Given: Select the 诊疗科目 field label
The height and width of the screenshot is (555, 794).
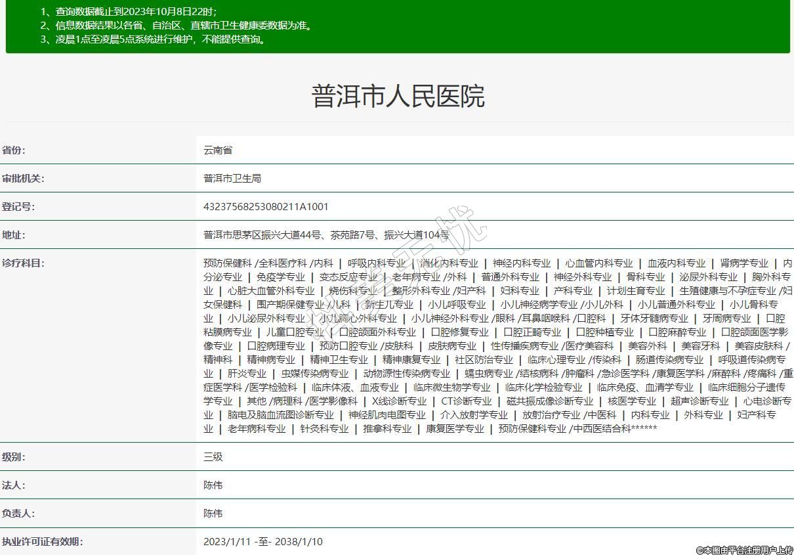Looking at the screenshot, I should (x=22, y=263).
